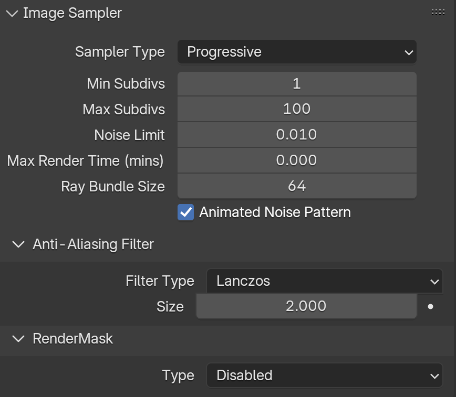Screen dimensions: 456x397
Task: Click the chevron arrow in Sampler Type box
Action: [409, 52]
